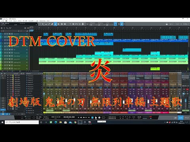Toggle the second blue snap button in toolbar

click(x=122, y=24)
